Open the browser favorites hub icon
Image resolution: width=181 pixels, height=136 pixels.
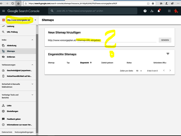click(161, 3)
